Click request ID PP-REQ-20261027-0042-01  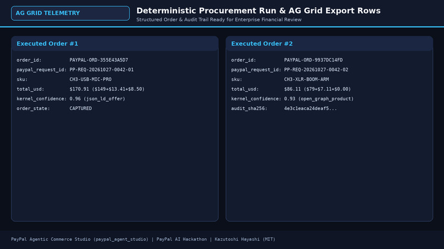(x=102, y=69)
